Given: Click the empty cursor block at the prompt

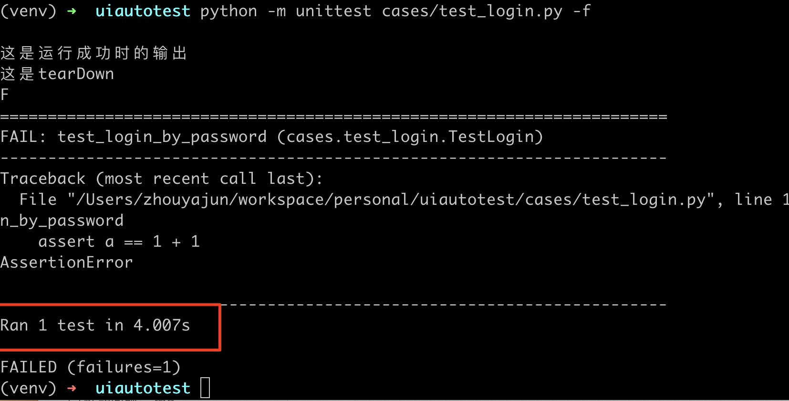Looking at the screenshot, I should point(205,388).
